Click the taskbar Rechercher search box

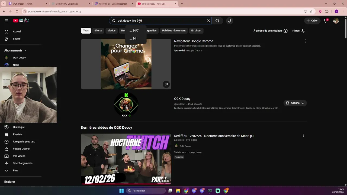coord(146,191)
